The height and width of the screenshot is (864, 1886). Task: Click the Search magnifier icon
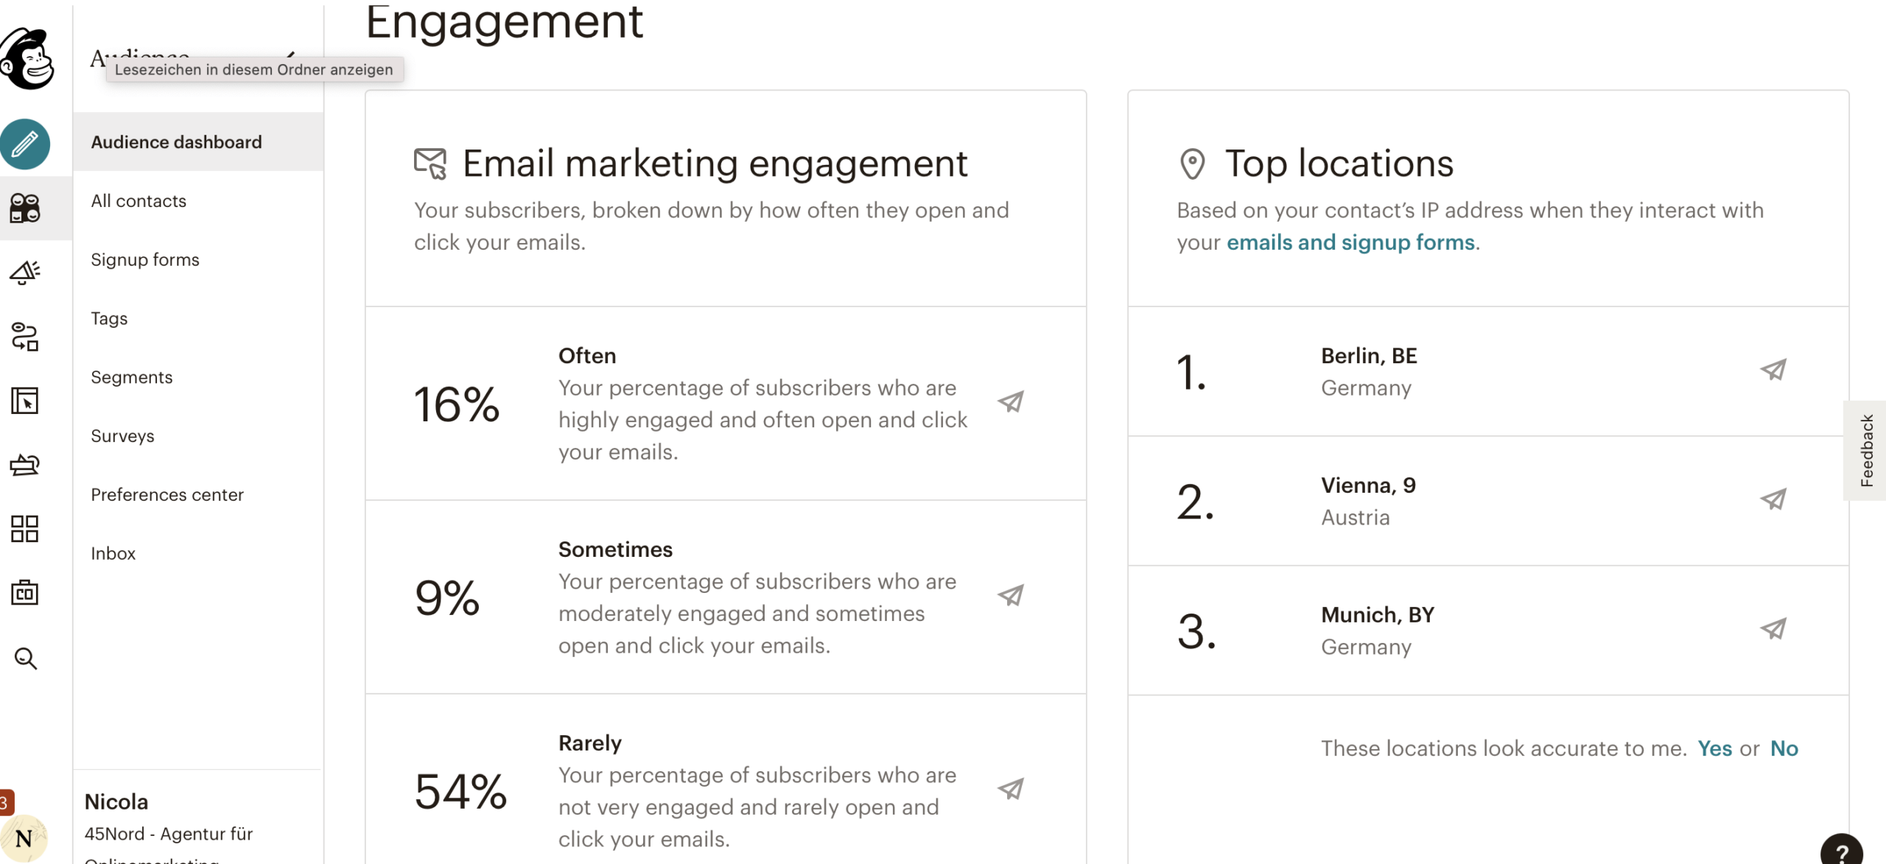coord(25,658)
